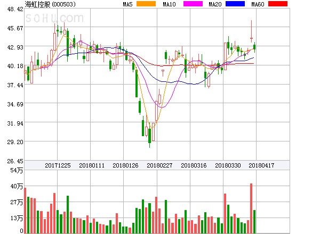Image resolution: width=320 pixels, height=234 pixels.
Task: Click the lowest green candlestick near 29.20
Action: pyautogui.click(x=149, y=135)
